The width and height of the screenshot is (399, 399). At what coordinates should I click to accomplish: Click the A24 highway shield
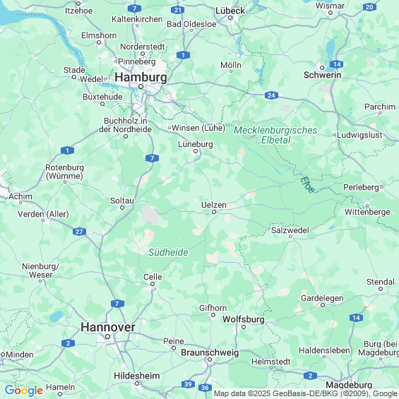point(271,95)
